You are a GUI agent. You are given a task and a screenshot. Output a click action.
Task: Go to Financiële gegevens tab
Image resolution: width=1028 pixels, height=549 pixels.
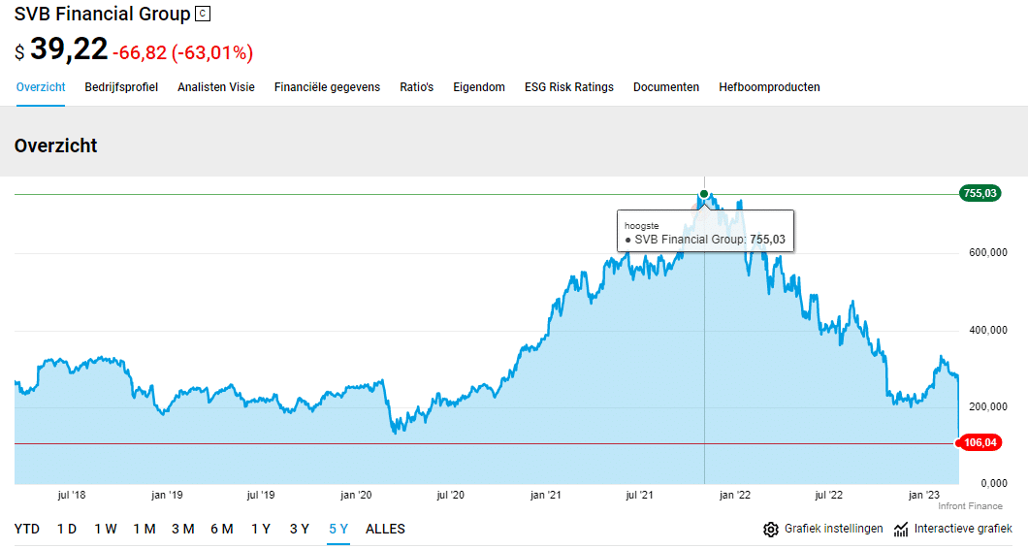click(x=327, y=87)
